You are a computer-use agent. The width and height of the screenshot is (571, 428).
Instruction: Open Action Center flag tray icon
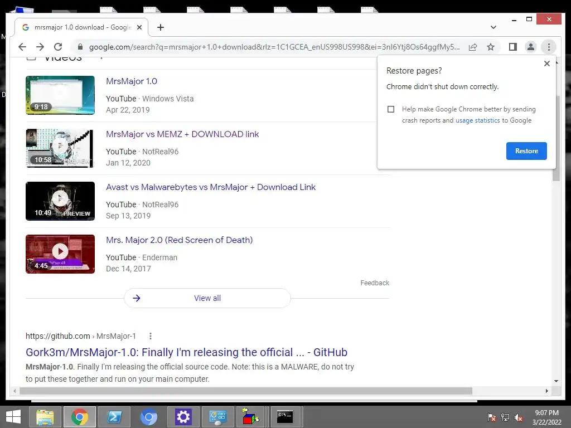[491, 417]
